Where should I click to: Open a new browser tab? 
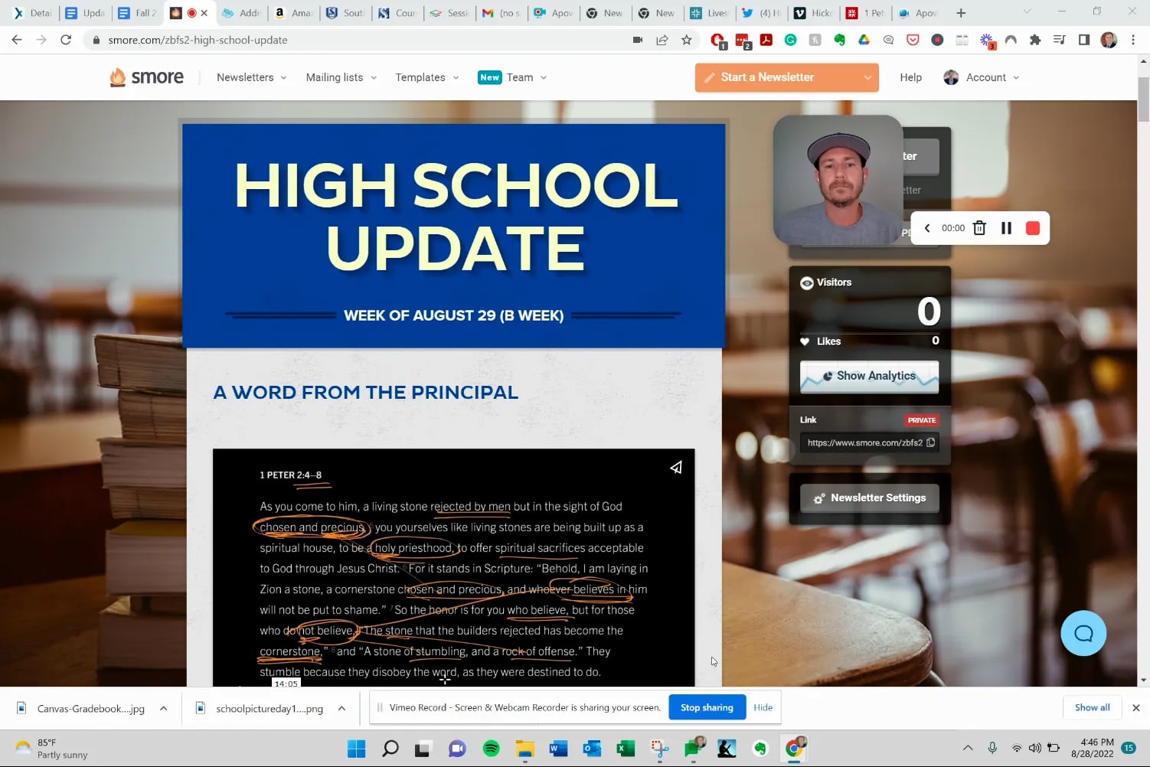point(961,13)
